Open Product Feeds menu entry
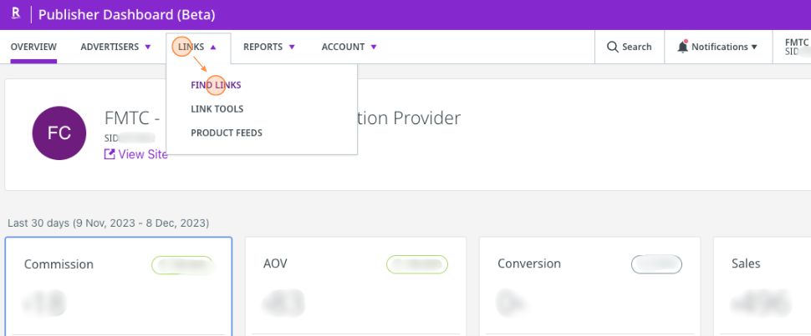 [226, 133]
